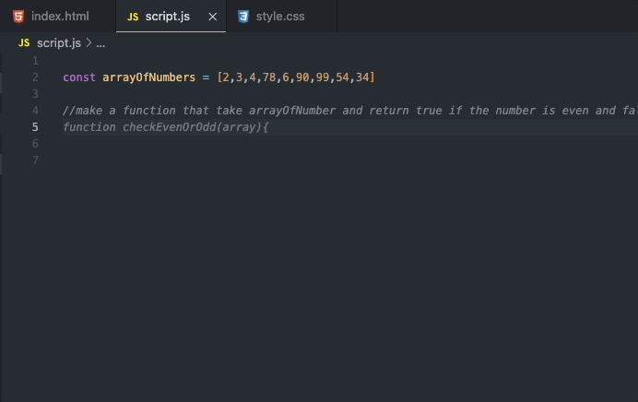Click the HTML5 icon on index.html tab
Viewport: 638px width, 402px height.
tap(18, 17)
